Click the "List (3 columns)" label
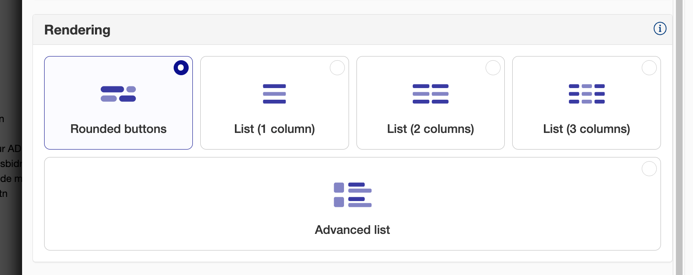This screenshot has width=693, height=275. (x=586, y=129)
